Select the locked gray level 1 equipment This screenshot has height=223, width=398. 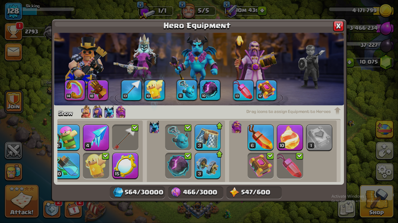point(319,137)
